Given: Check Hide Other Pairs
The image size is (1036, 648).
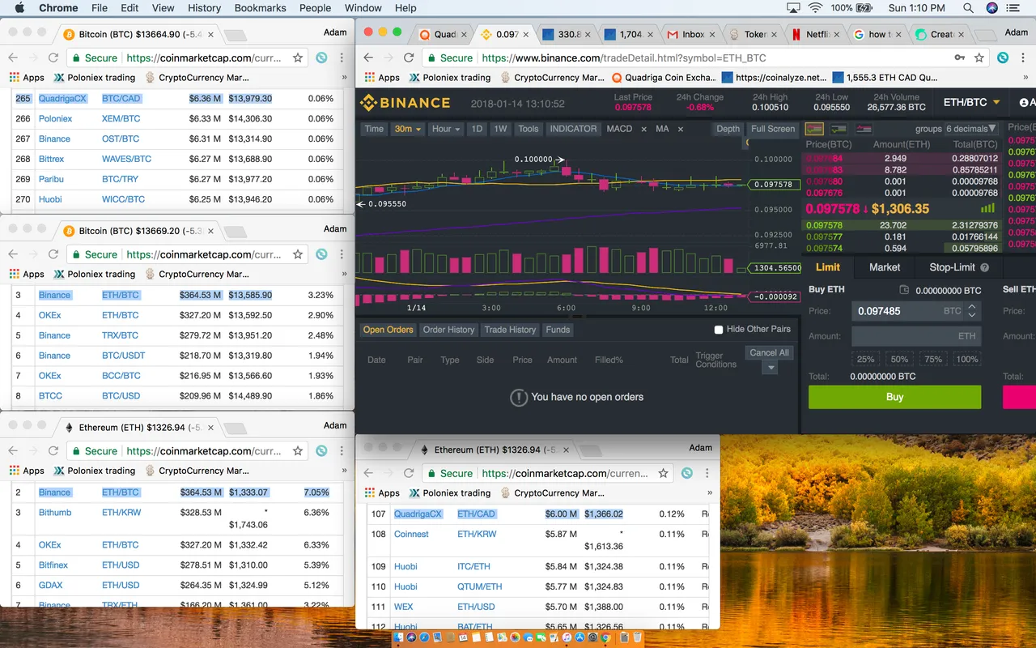Looking at the screenshot, I should click(718, 330).
